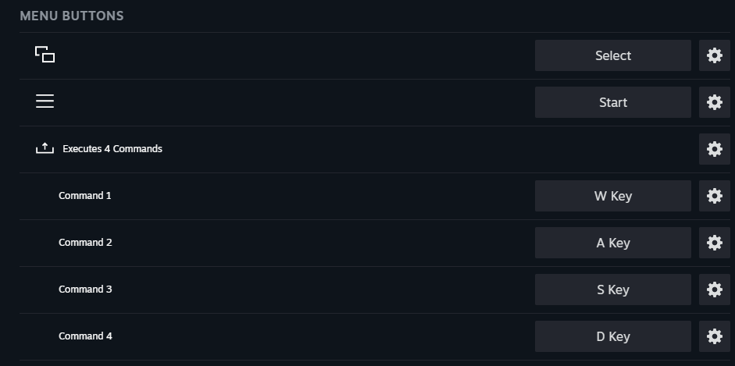Viewport: 735px width, 366px height.
Task: Open gear settings for W Key command
Action: 714,196
